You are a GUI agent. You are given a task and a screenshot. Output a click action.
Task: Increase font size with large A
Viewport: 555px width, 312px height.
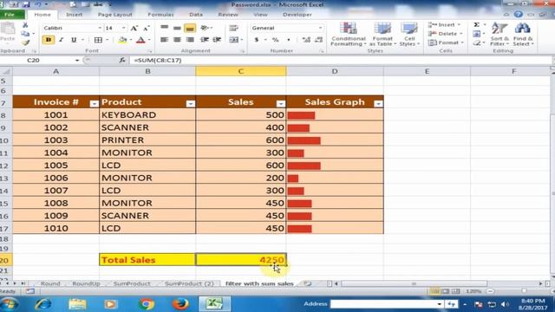point(134,28)
